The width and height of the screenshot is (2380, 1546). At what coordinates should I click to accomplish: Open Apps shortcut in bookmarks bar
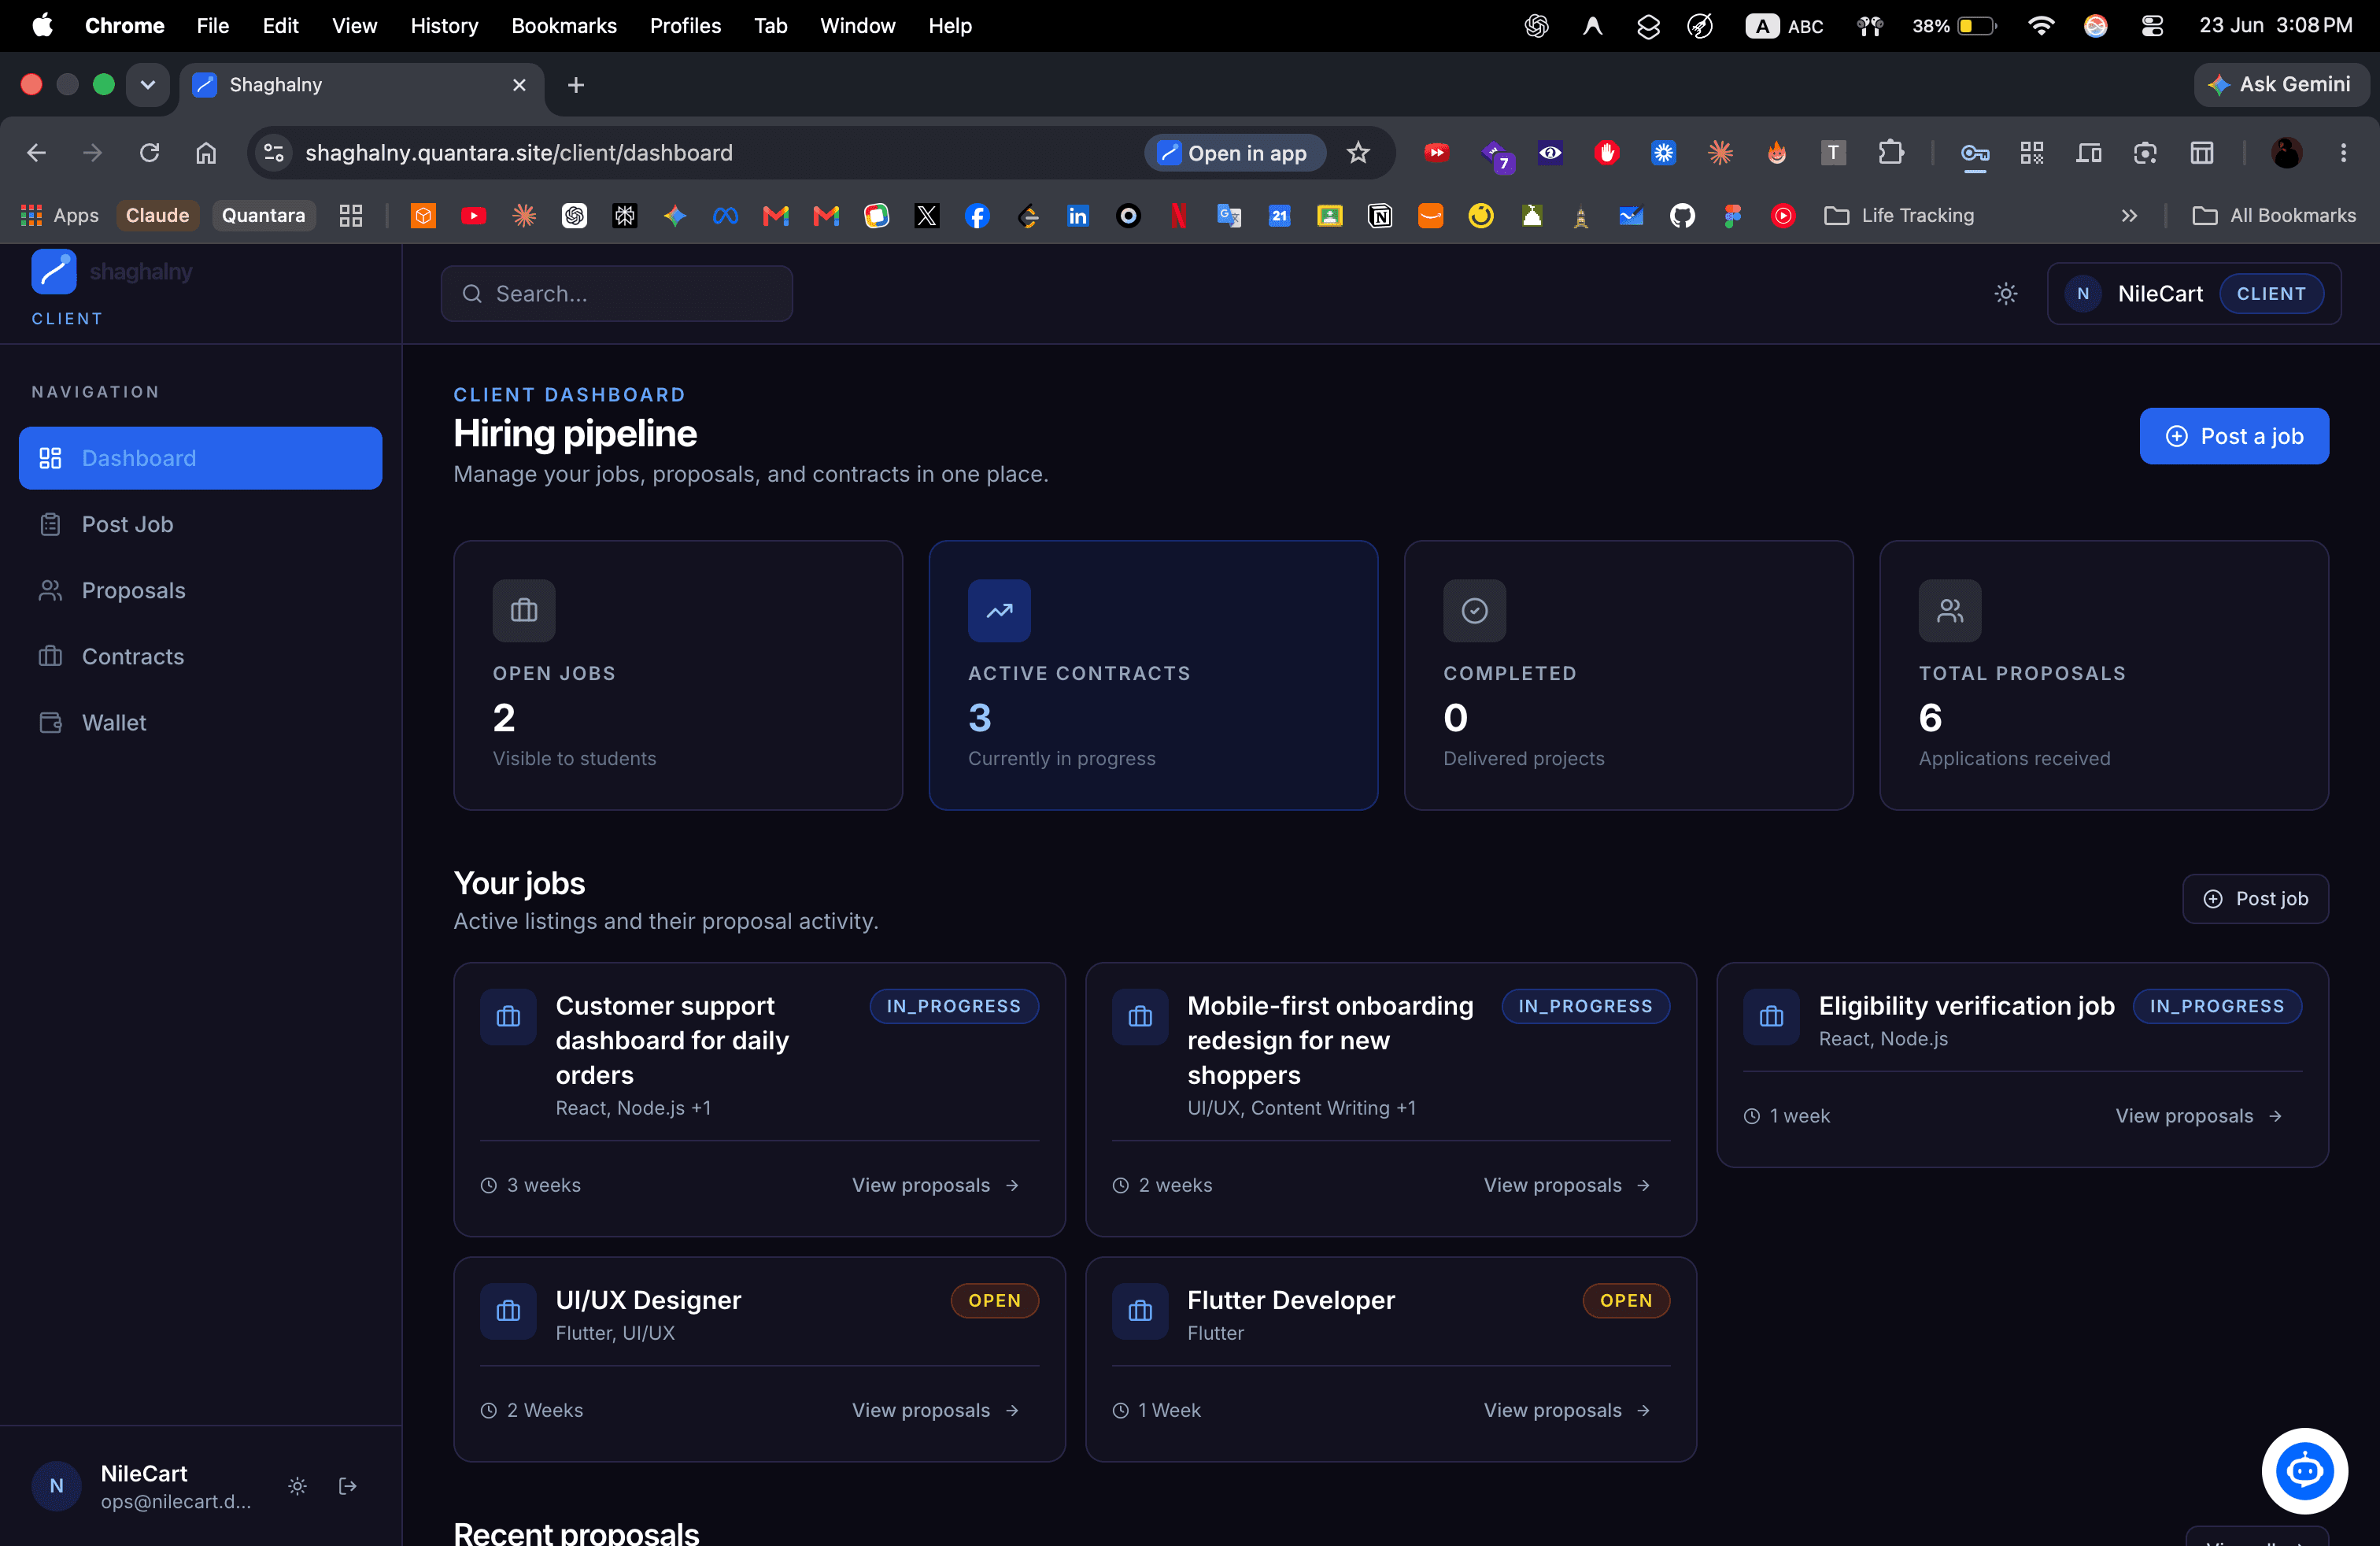pos(60,215)
